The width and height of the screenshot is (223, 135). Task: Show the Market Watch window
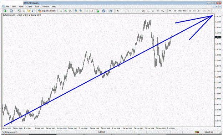(19, 11)
